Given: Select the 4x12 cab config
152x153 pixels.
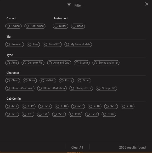Looking at the screenshot, I should tap(12, 106).
